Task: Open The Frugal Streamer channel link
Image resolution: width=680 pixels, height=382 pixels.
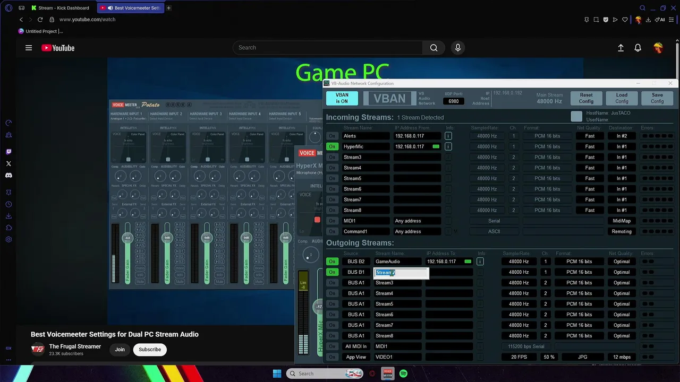Action: [75, 346]
